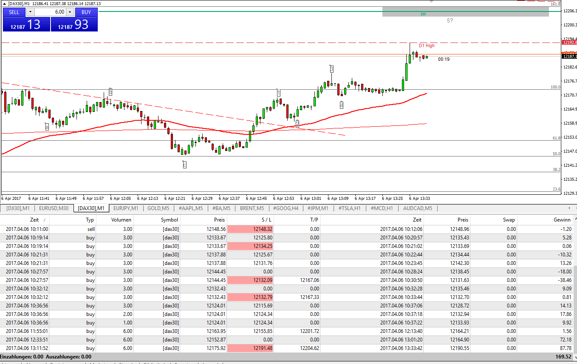
Task: Select the trade row with loss -38.46
Action: point(287,280)
